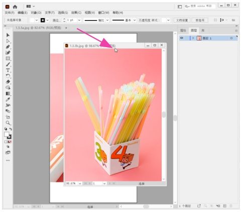Open the variable width profile dropdown
Image resolution: width=242 pixels, height=212 pixels.
click(x=107, y=20)
